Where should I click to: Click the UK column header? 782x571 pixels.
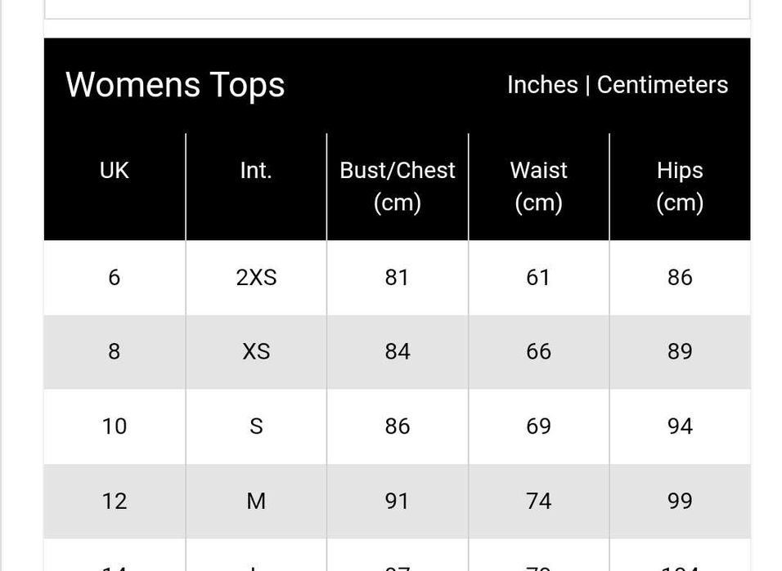115,170
